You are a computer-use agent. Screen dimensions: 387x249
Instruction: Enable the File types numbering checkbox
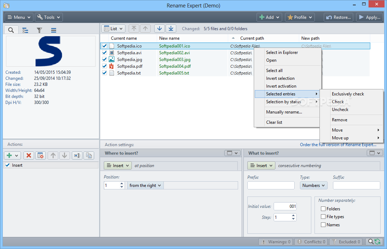[323, 217]
